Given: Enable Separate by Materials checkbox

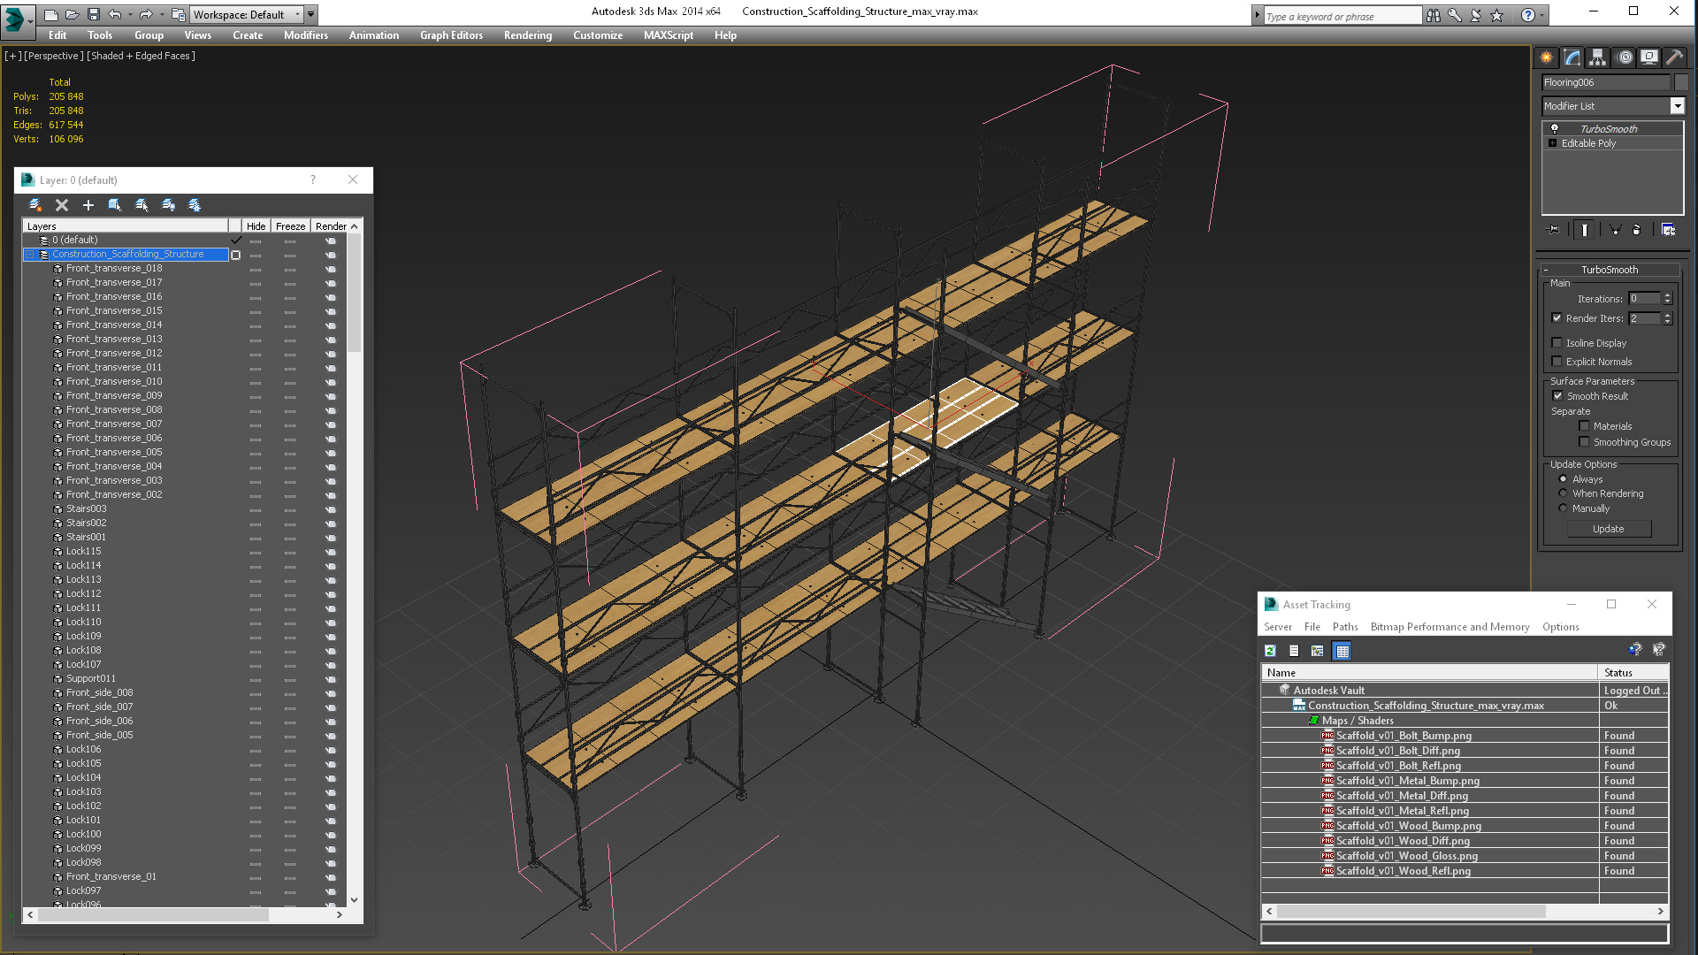Looking at the screenshot, I should [1584, 426].
